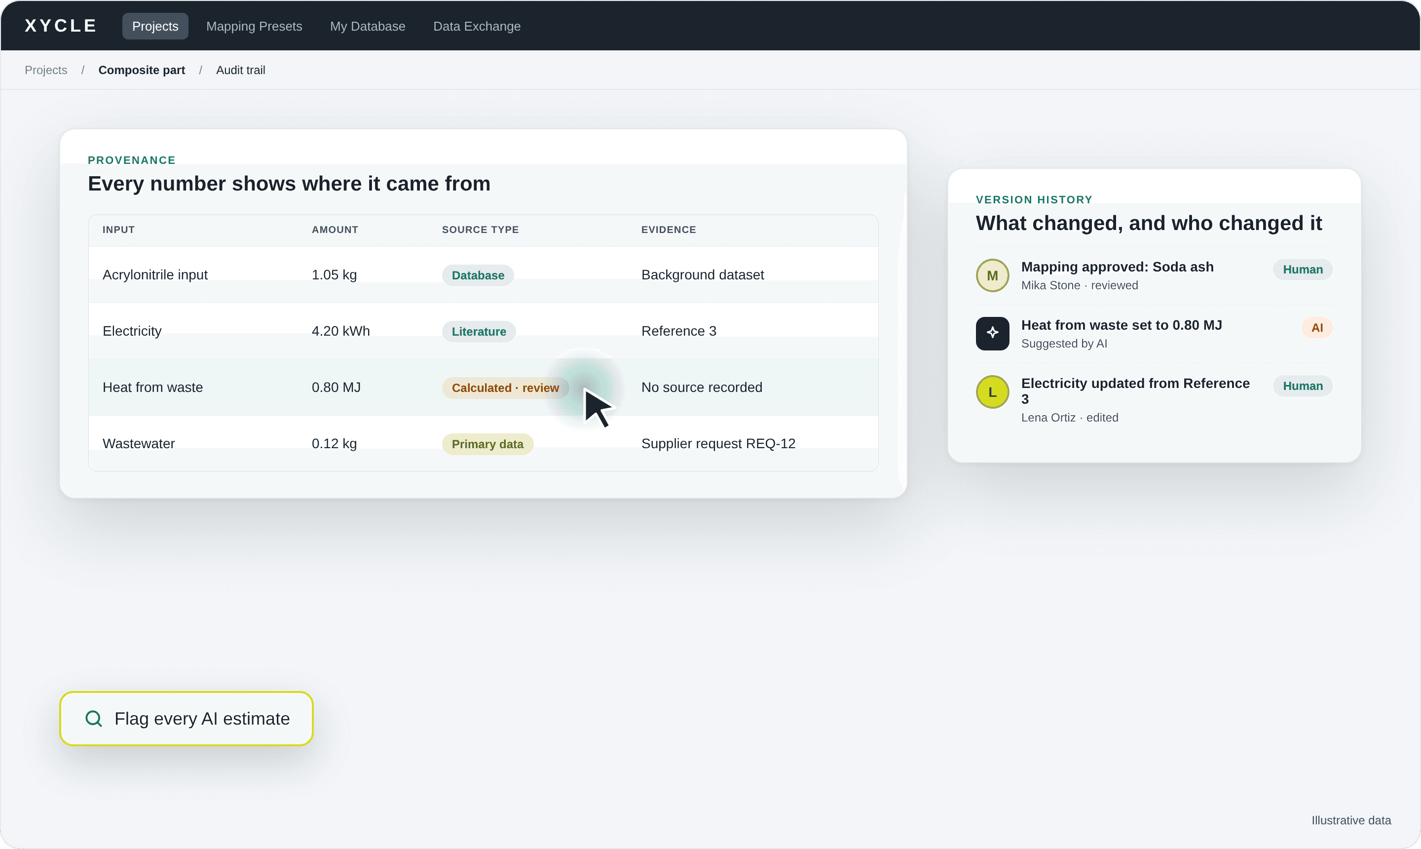Click Suggested by AI subtitle
Screen dimensions: 1421x849
click(x=1064, y=343)
